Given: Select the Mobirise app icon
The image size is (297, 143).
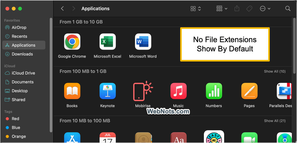Looking at the screenshot, I should coord(143,91).
